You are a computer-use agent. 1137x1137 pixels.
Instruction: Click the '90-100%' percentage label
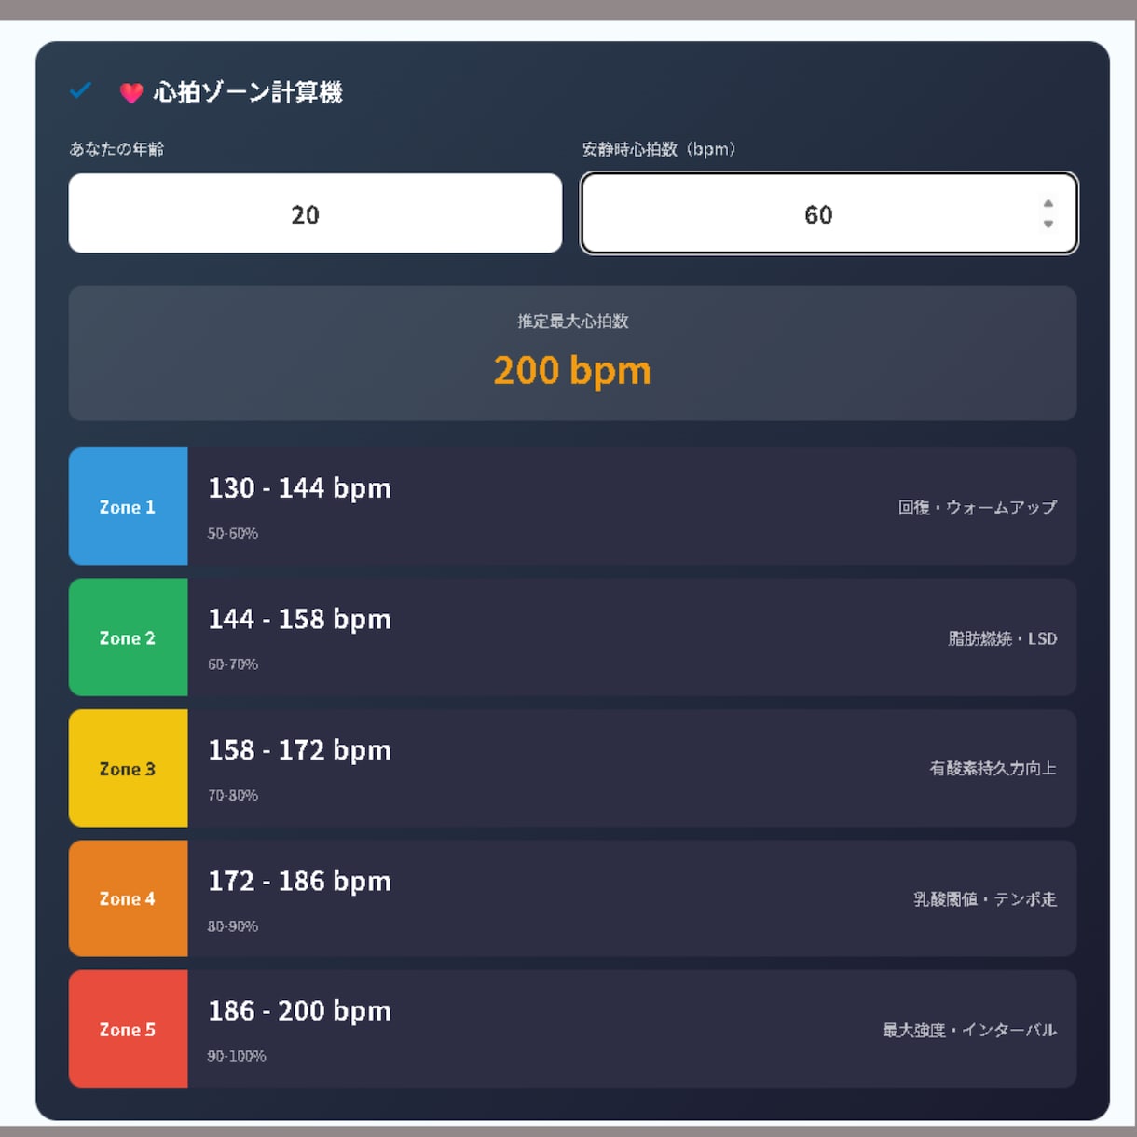click(237, 1056)
